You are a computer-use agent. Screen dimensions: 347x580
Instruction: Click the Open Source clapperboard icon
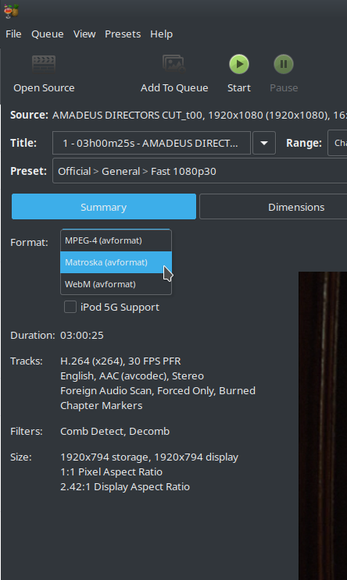click(44, 64)
